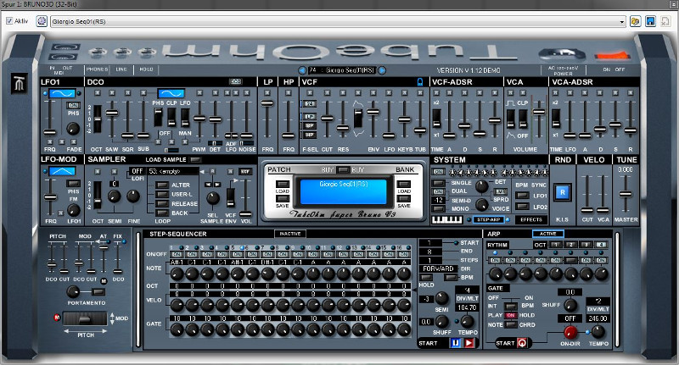Select previous sample with the left arrow
This screenshot has height=365, width=679.
(208, 185)
